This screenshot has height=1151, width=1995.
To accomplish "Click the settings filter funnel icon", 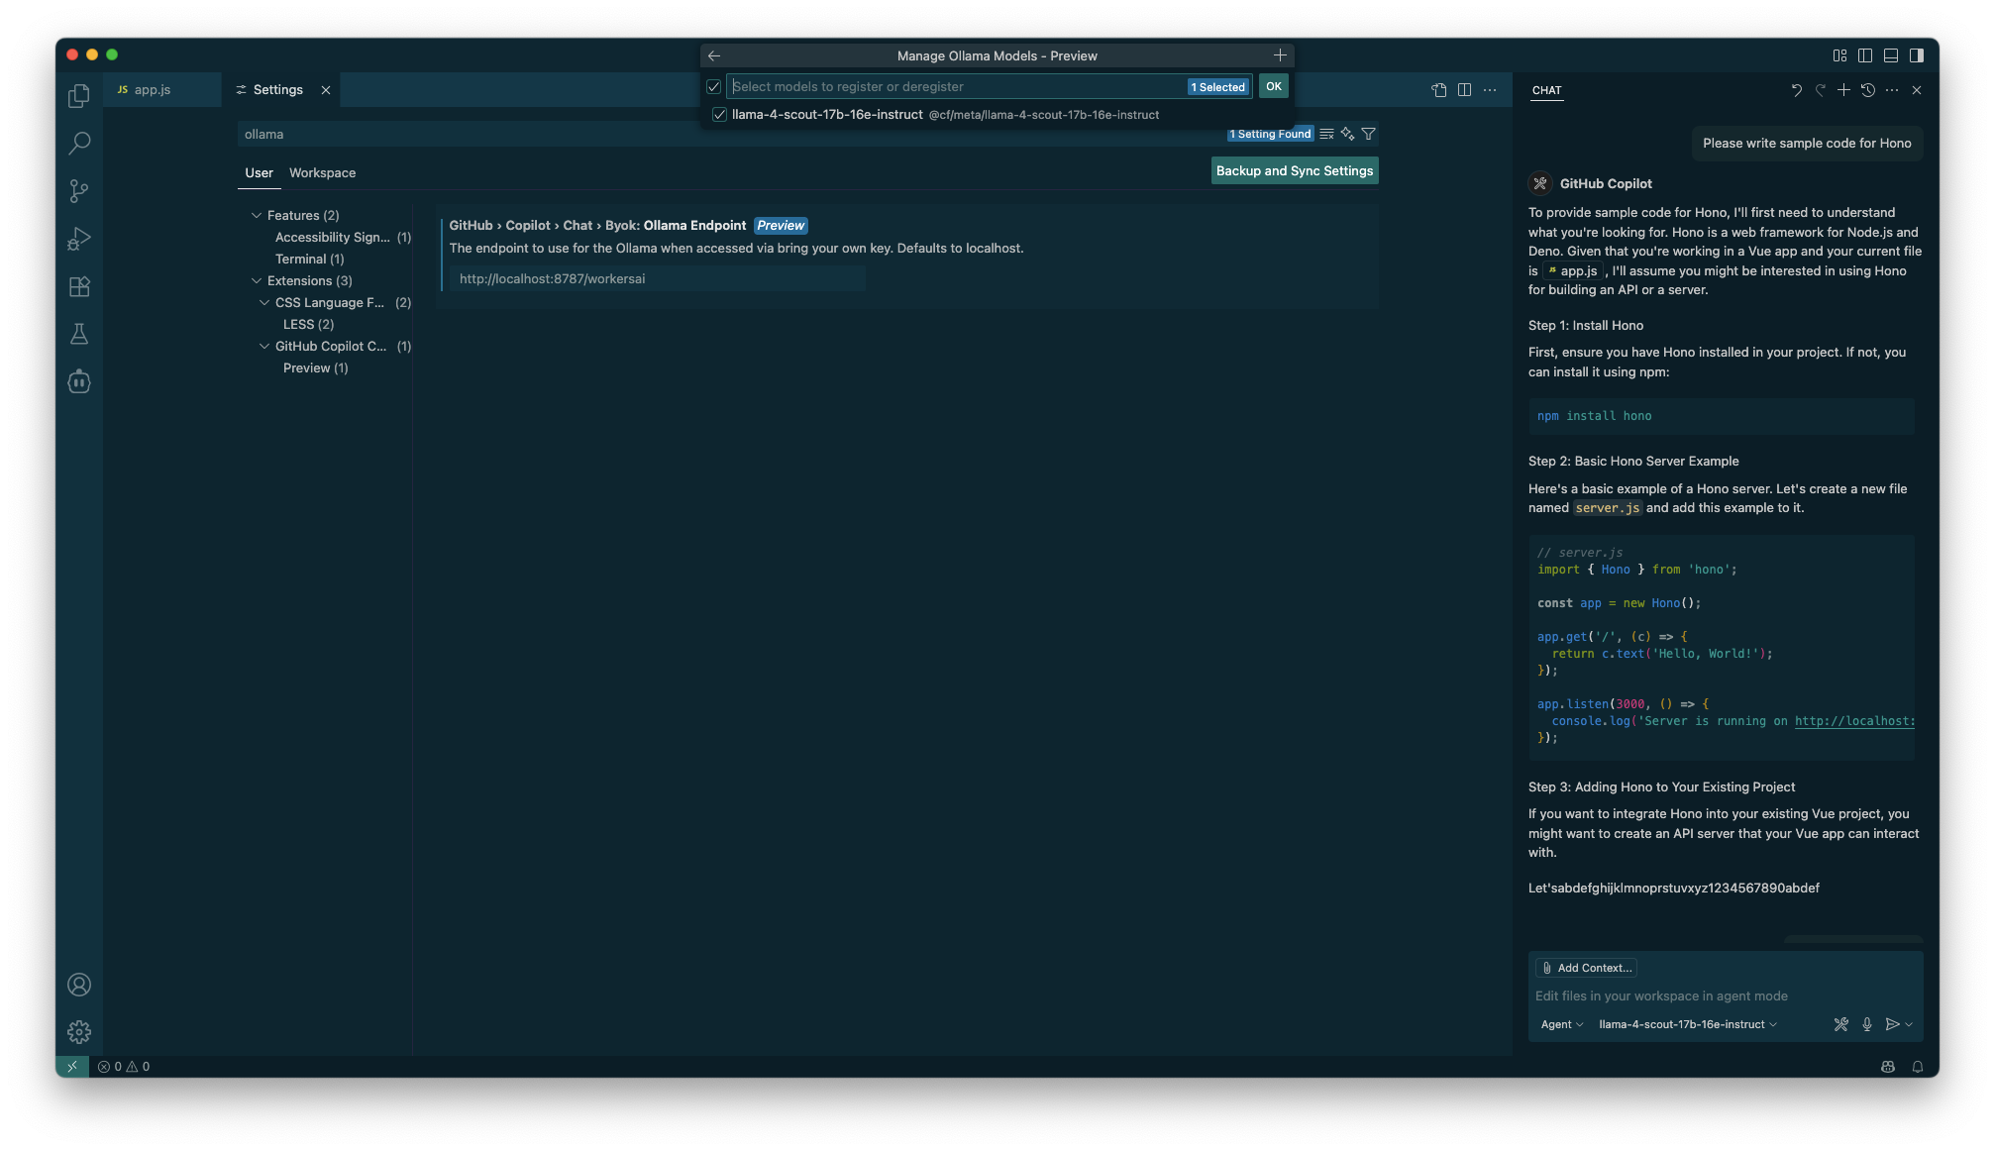I will pyautogui.click(x=1368, y=134).
